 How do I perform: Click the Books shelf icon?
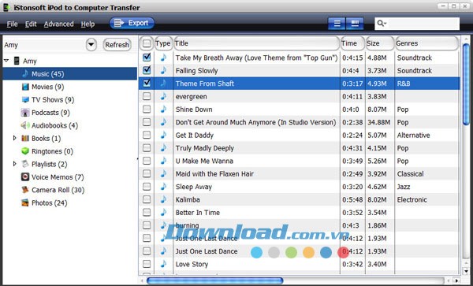(25, 139)
